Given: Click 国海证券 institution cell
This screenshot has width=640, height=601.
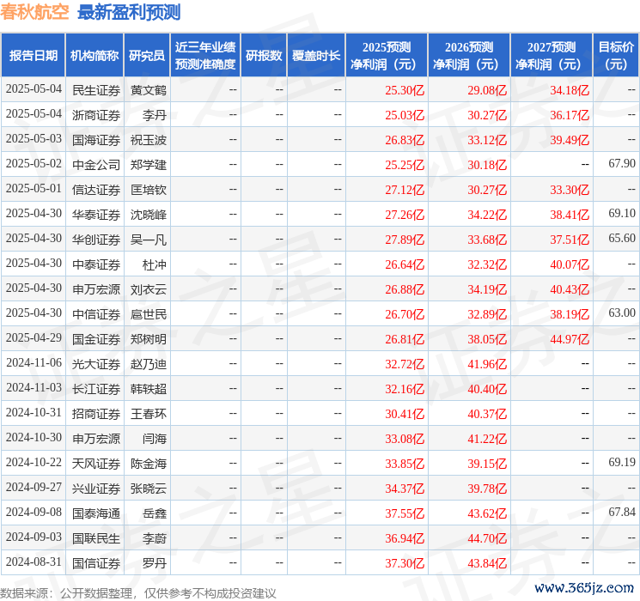Looking at the screenshot, I should [96, 140].
